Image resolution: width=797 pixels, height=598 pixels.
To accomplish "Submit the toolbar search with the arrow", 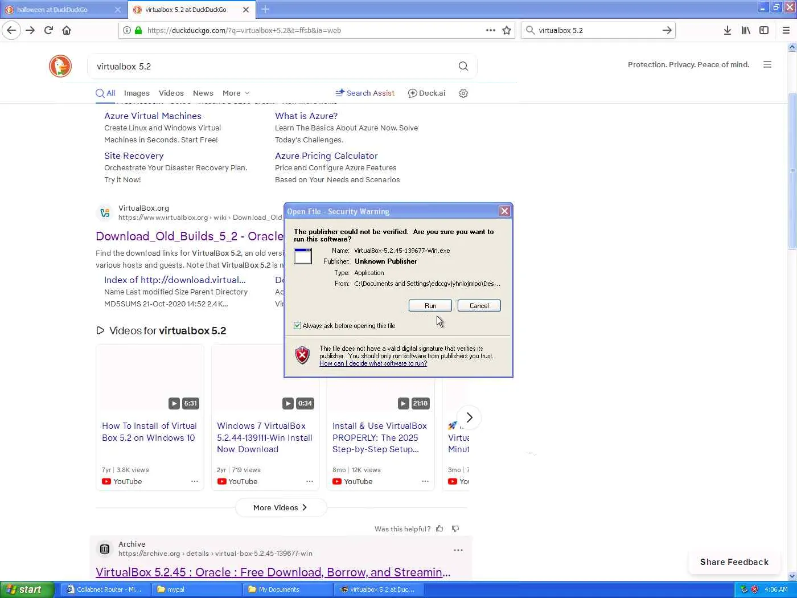I will [667, 30].
